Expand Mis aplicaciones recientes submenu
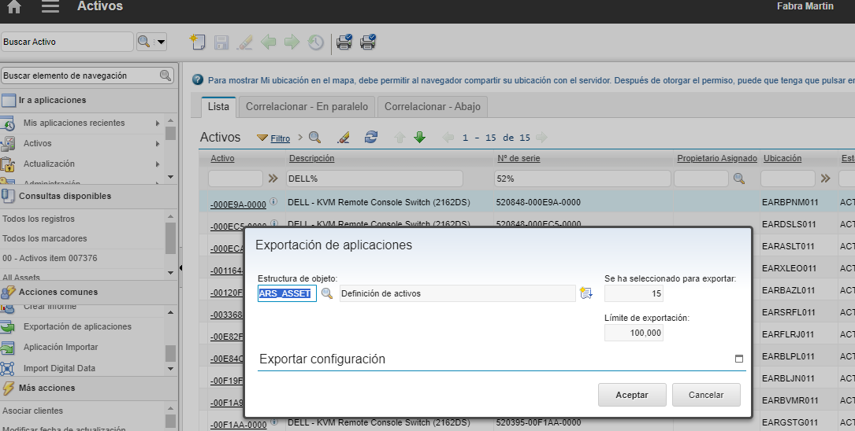 pos(158,123)
